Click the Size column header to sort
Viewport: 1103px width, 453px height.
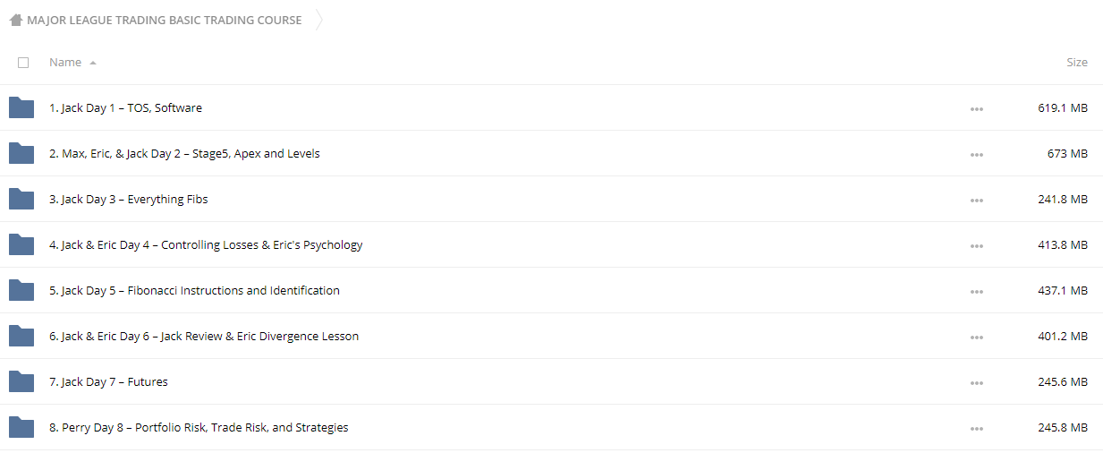[x=1077, y=63]
